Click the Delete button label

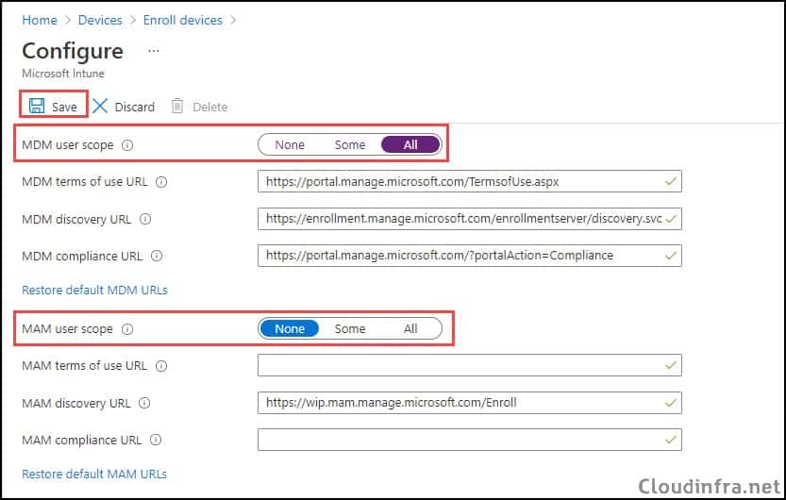pos(210,108)
